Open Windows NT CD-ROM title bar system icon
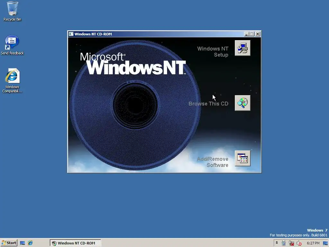This screenshot has width=329, height=247. pos(71,34)
